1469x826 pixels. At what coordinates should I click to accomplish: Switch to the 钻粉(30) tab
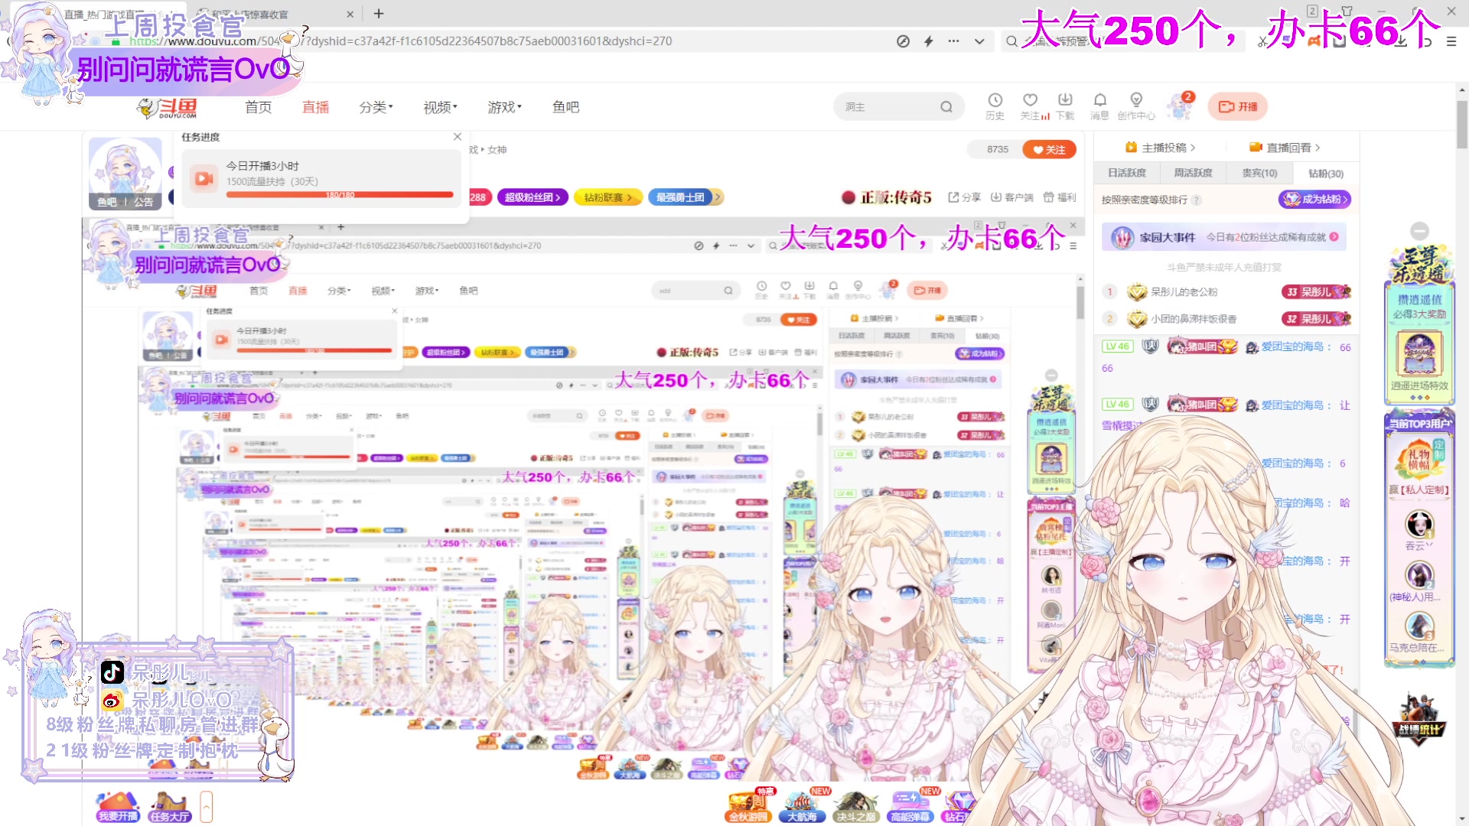tap(1326, 174)
